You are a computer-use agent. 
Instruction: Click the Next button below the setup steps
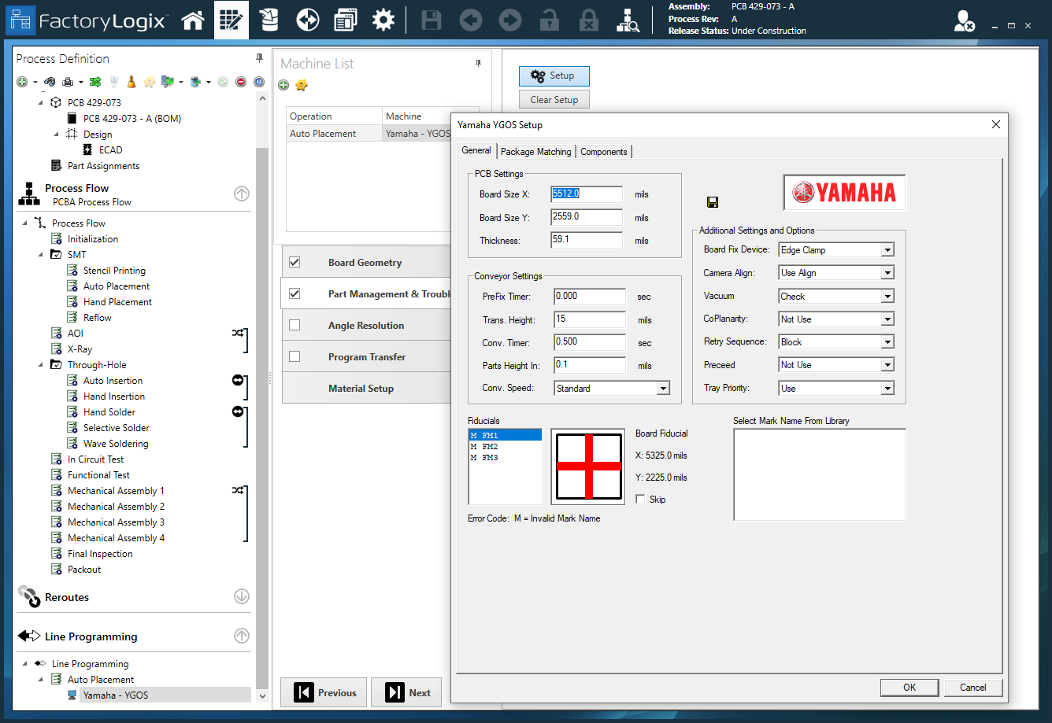[406, 692]
